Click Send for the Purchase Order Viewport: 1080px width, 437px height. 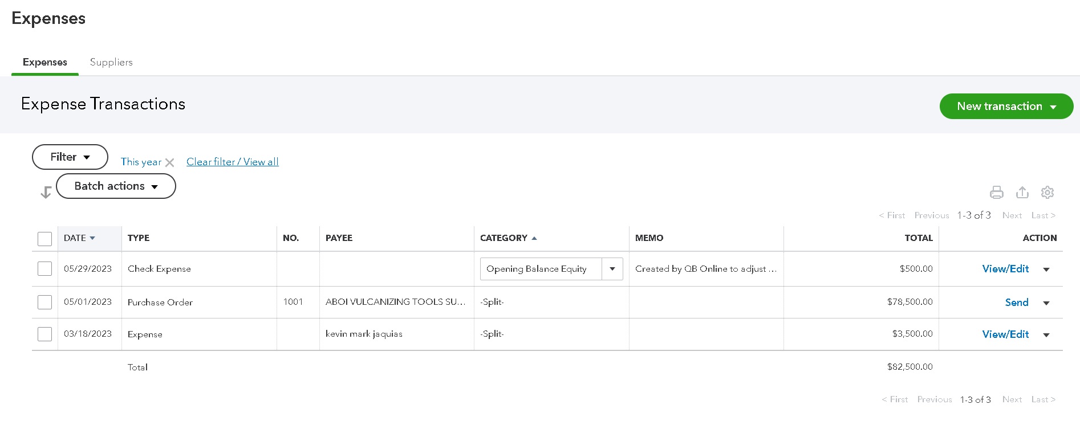pos(1016,303)
